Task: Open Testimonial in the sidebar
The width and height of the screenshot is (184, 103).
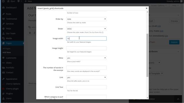Action: point(11,19)
